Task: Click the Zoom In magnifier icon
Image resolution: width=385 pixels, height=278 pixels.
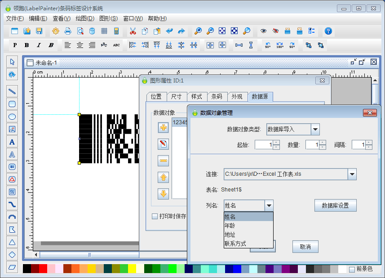Action: coord(198,31)
